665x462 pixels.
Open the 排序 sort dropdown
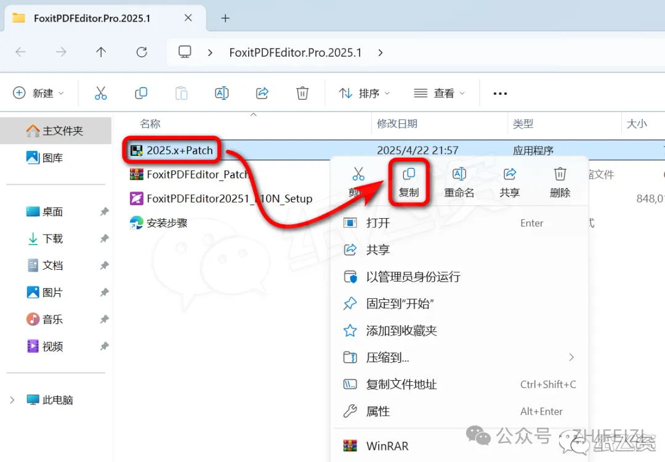coord(364,93)
